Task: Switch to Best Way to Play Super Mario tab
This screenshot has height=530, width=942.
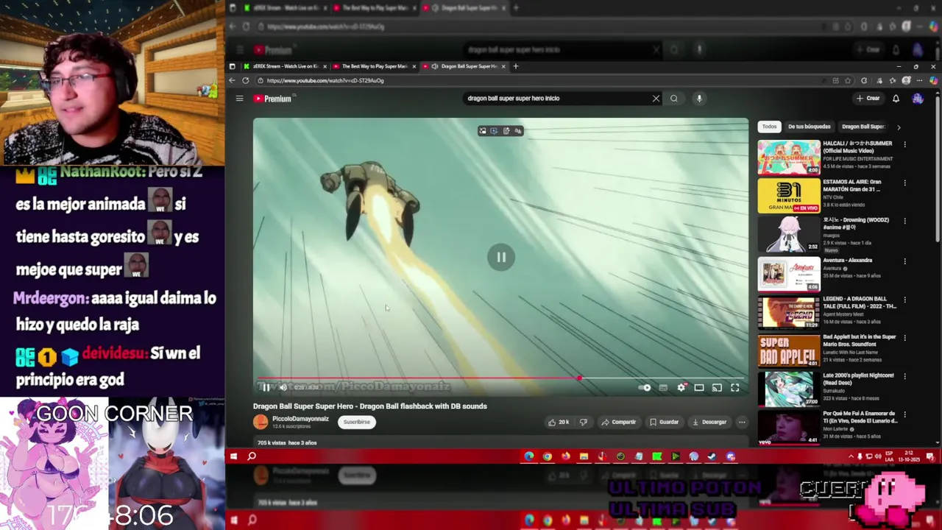Action: [x=373, y=66]
